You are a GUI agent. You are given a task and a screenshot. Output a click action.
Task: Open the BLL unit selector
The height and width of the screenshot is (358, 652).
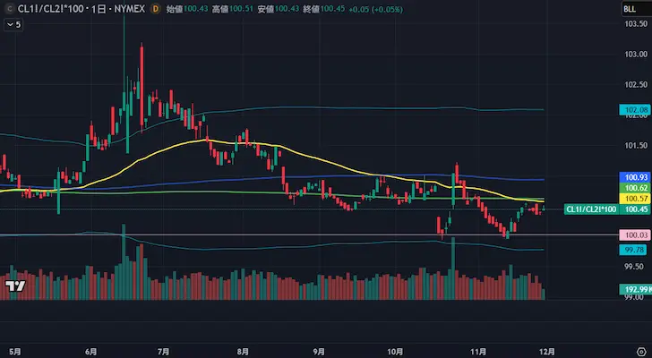[x=631, y=9]
